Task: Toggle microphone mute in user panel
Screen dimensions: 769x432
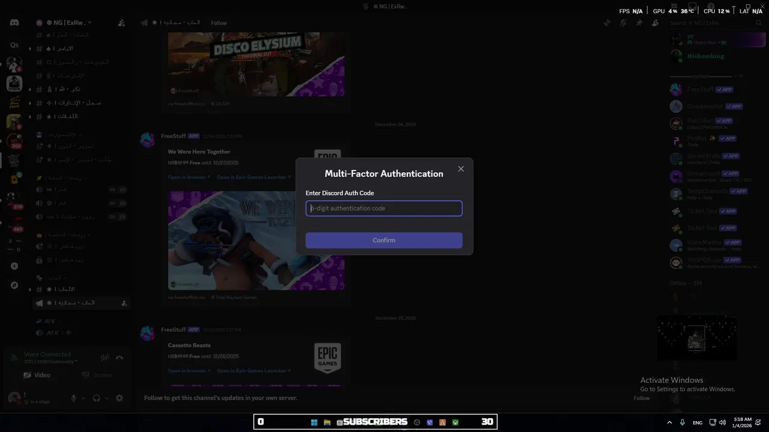Action: 74,398
